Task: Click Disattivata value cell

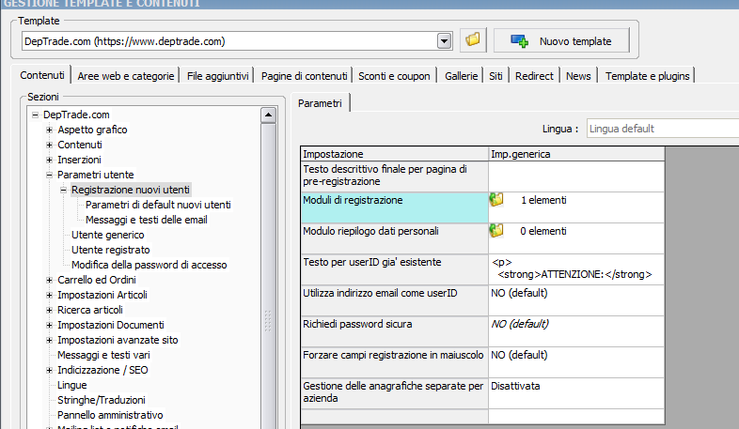Action: pos(577,393)
